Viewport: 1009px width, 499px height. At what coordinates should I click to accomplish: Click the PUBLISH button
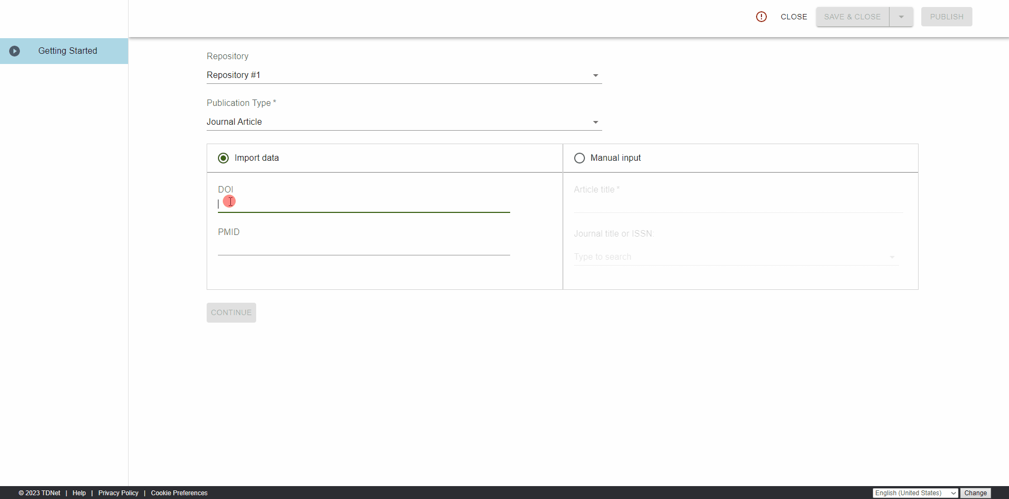coord(946,17)
